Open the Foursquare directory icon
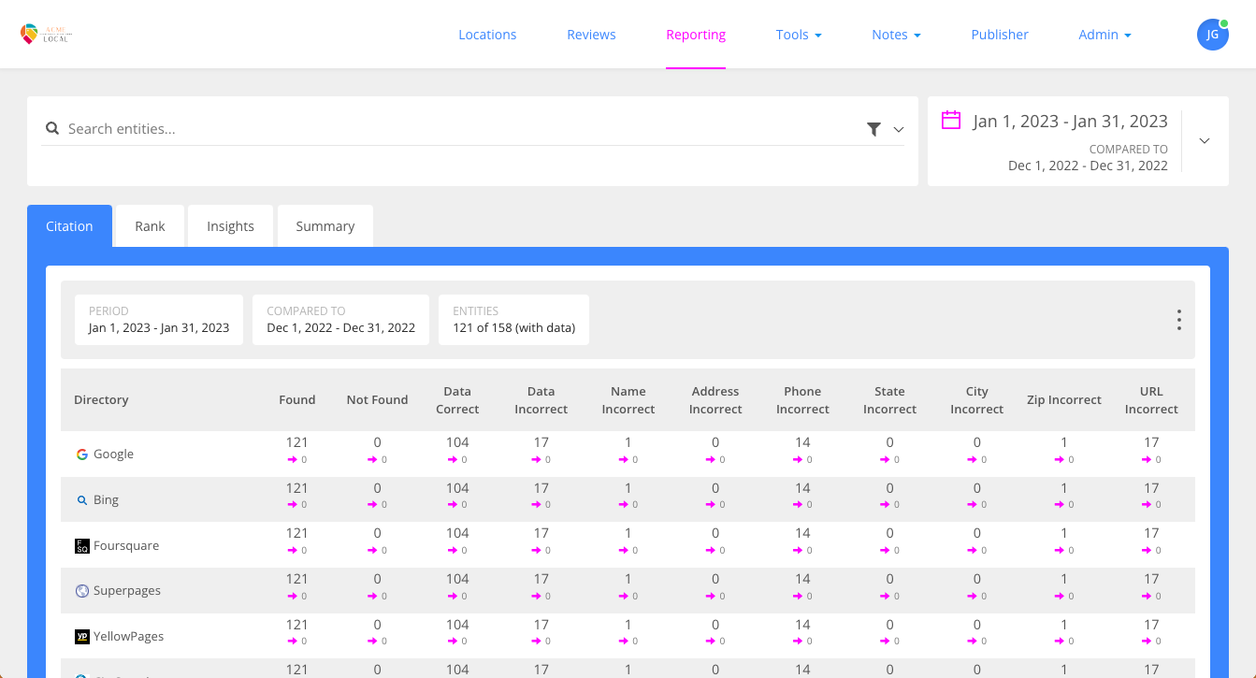Image resolution: width=1256 pixels, height=678 pixels. (x=80, y=545)
